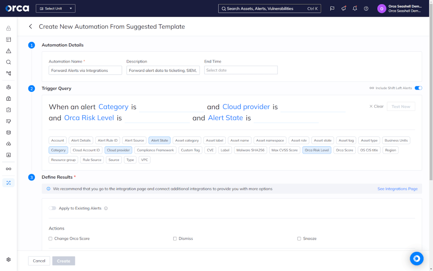Click the Orca logo in header

tap(17, 8)
